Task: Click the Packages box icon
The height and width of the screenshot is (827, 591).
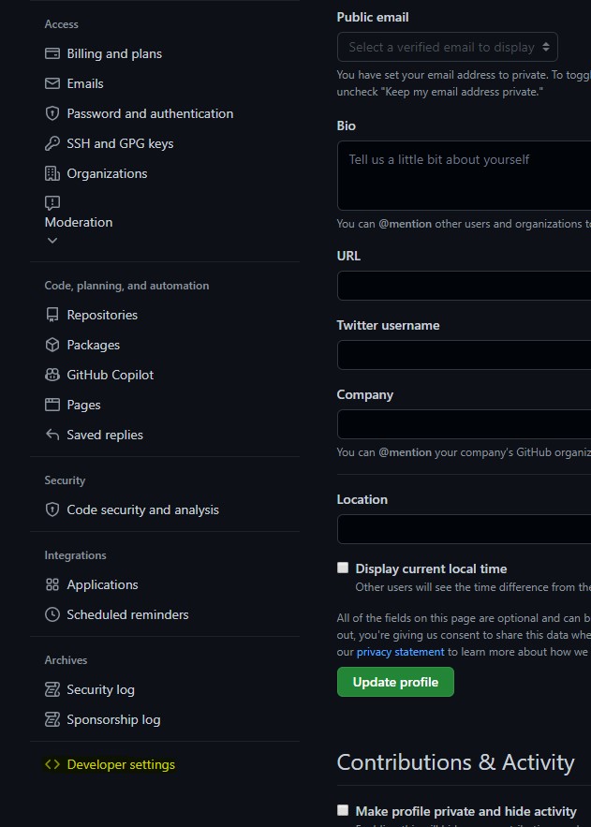Action: pos(52,345)
